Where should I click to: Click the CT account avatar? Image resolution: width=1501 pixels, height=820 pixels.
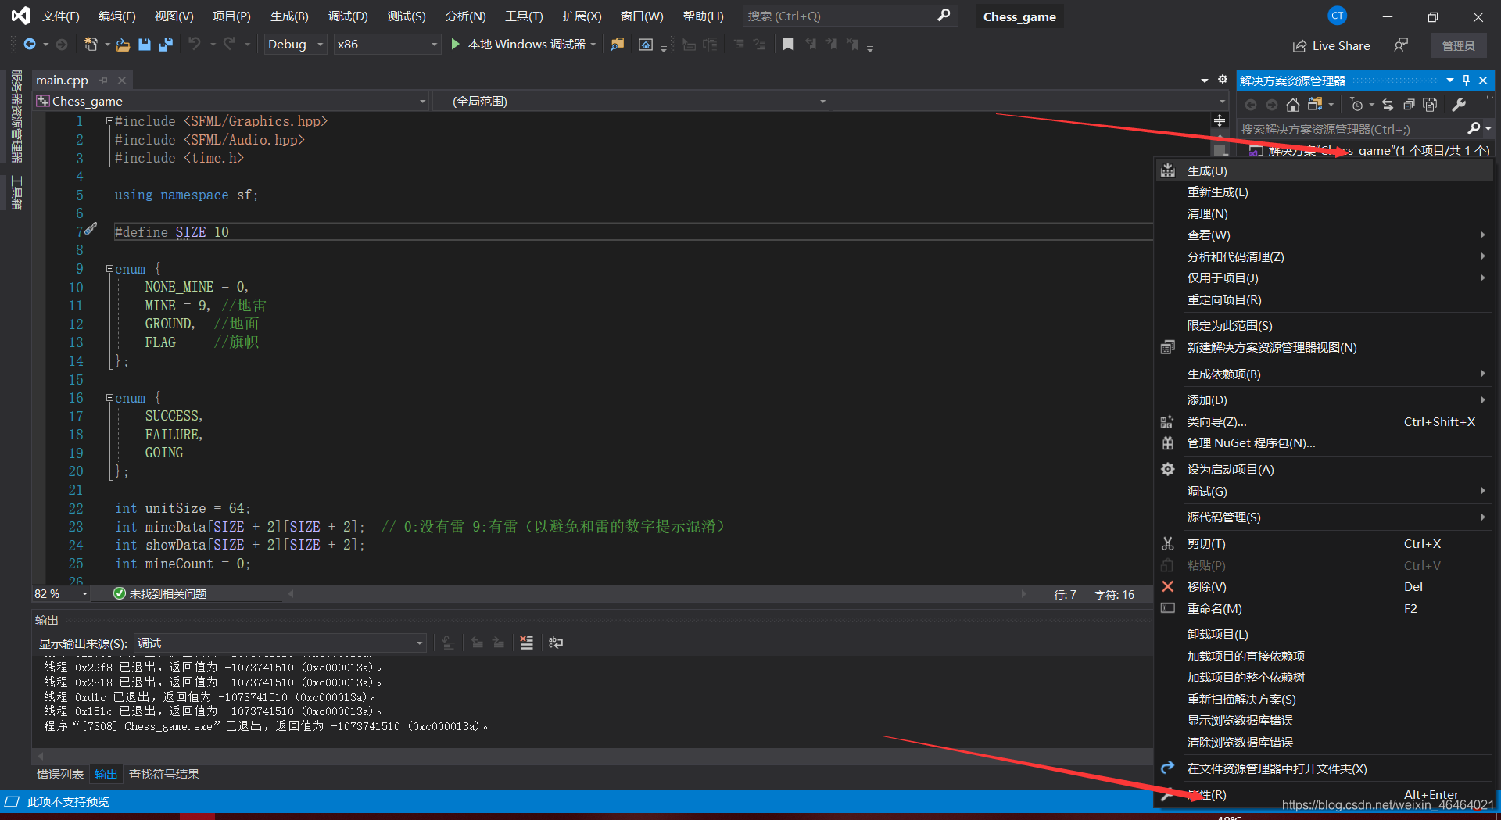1338,16
